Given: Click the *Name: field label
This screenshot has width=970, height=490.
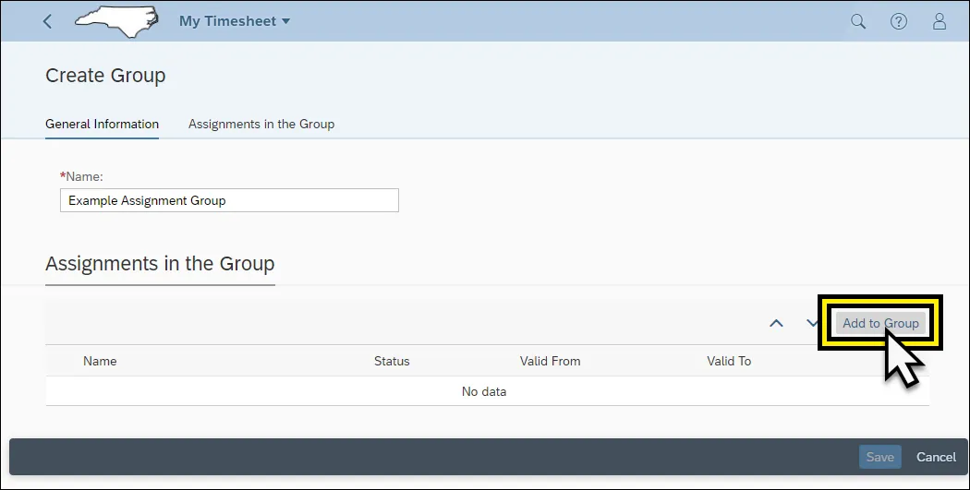Looking at the screenshot, I should [81, 177].
